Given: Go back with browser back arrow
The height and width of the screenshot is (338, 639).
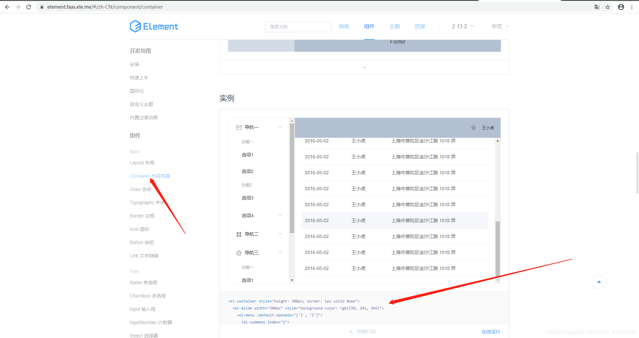Looking at the screenshot, I should [x=7, y=7].
